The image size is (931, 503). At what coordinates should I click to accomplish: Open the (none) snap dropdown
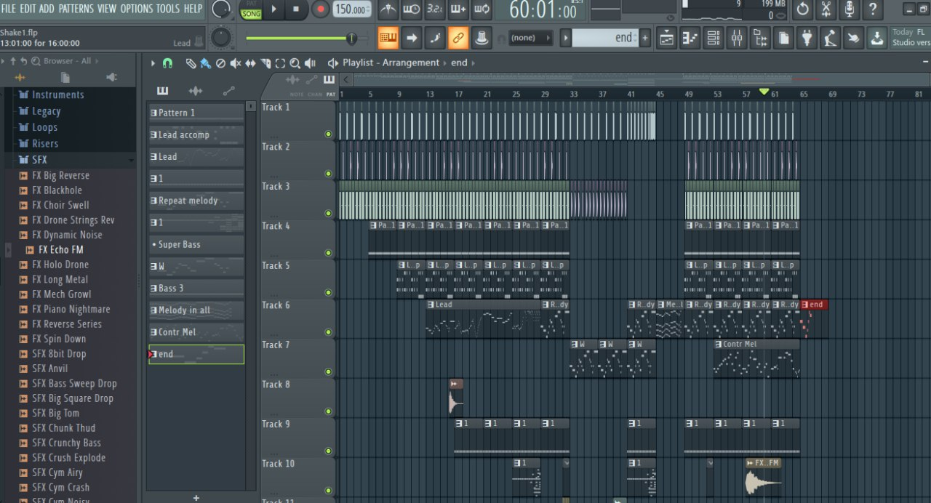530,38
